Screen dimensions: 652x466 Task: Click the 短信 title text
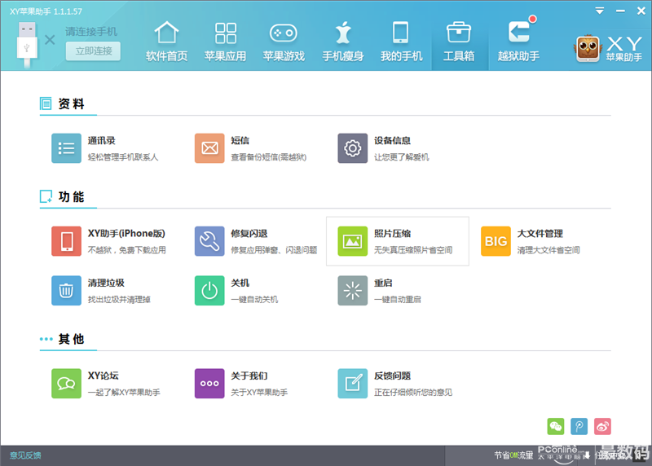tap(240, 140)
